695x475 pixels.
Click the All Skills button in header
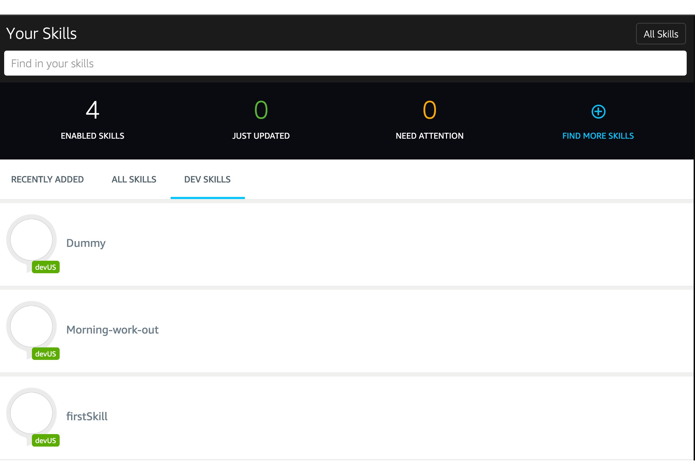[661, 34]
